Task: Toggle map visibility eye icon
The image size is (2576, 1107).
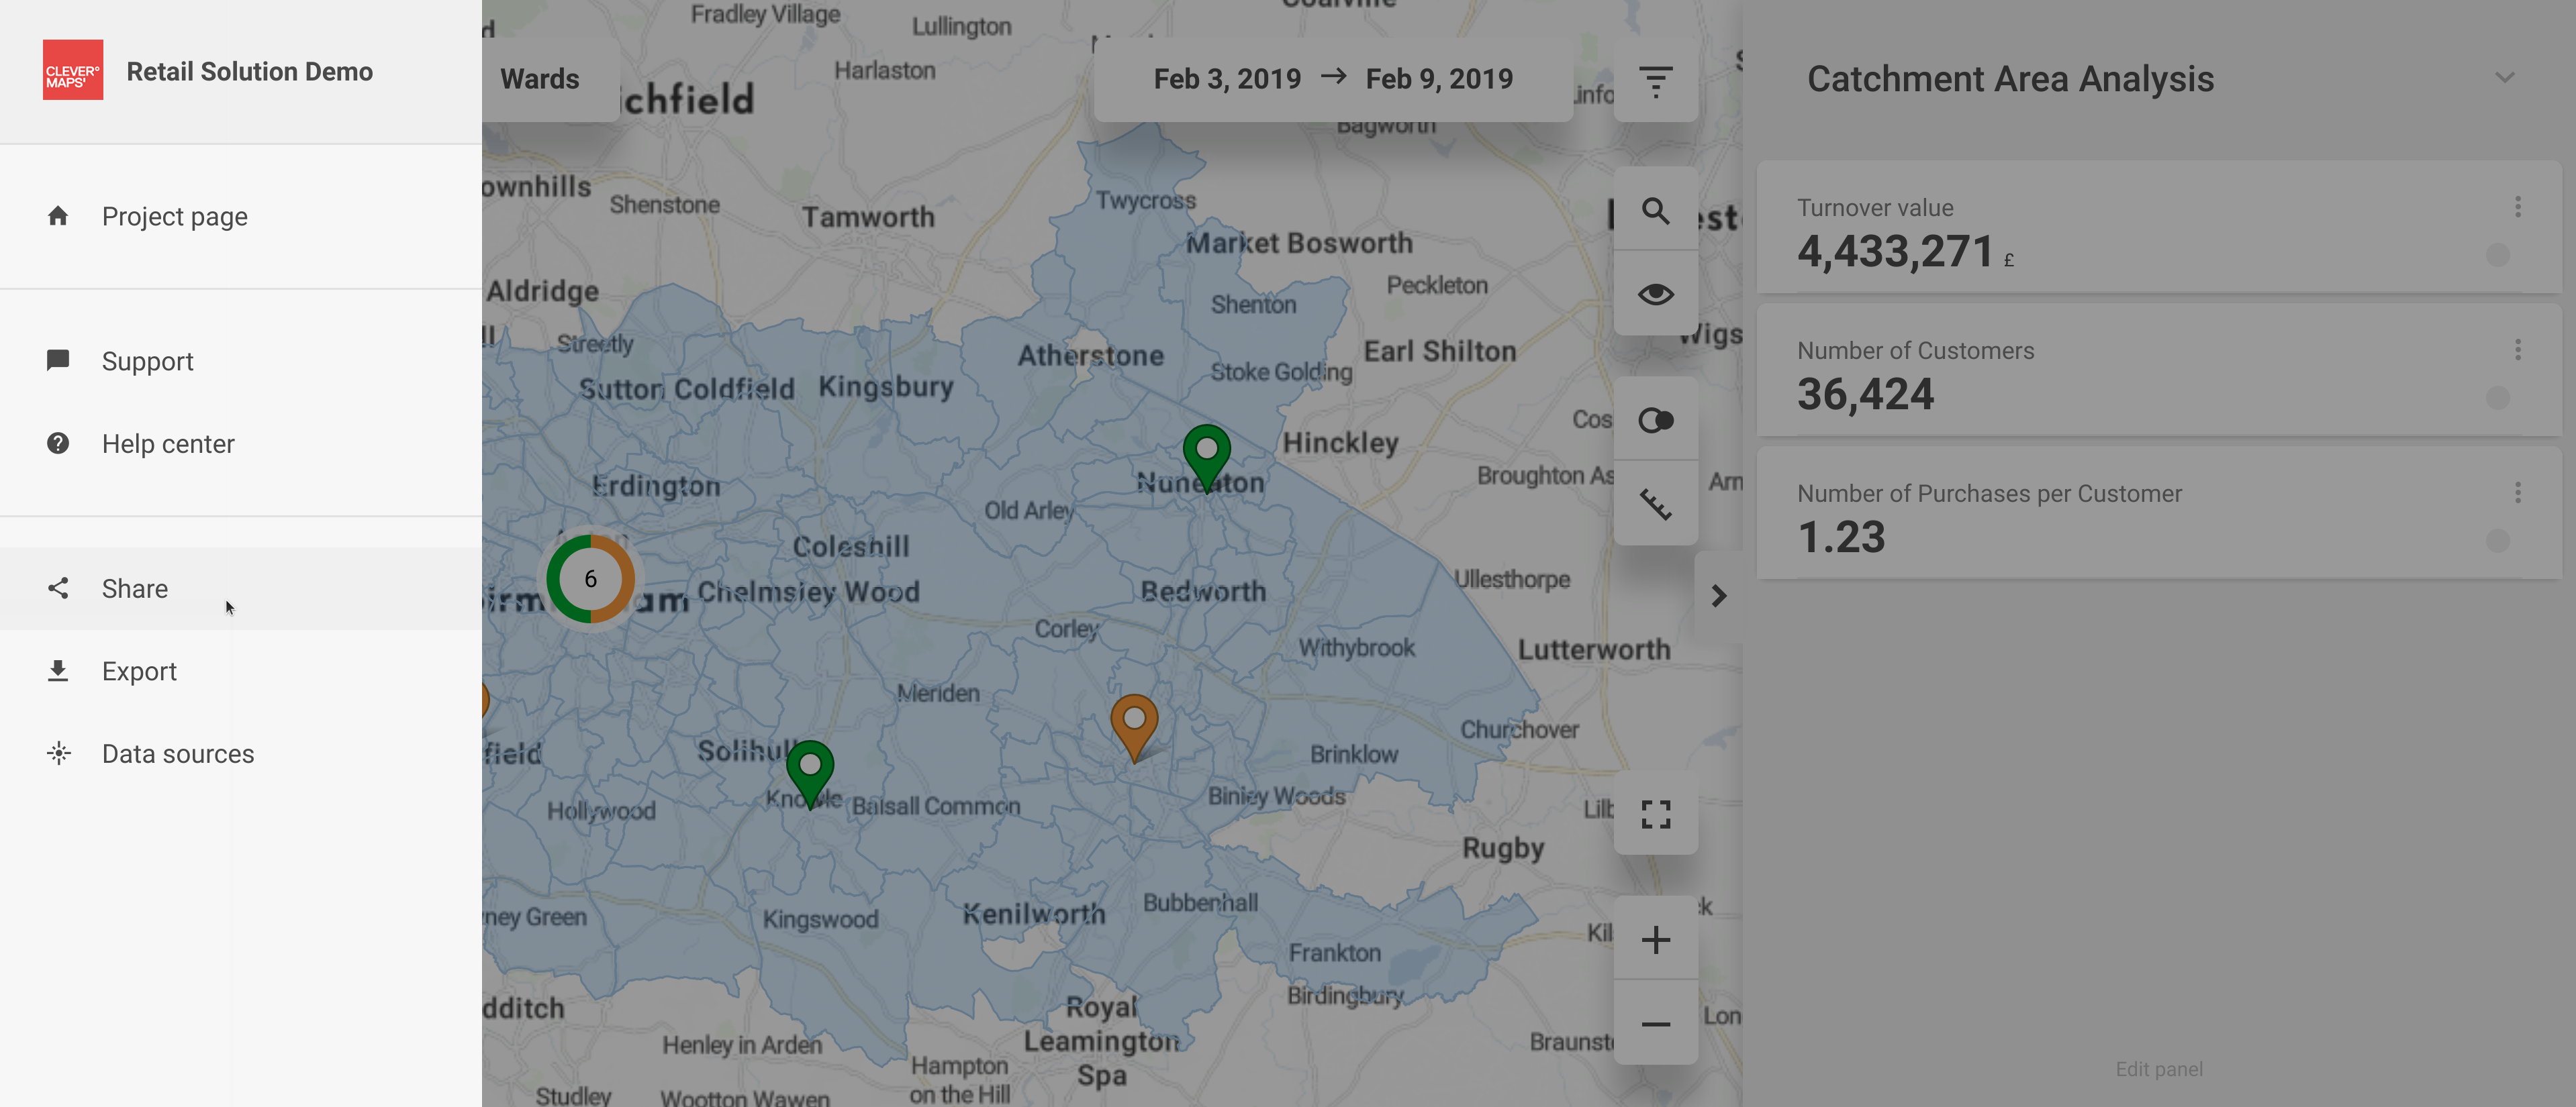Action: (x=1655, y=294)
